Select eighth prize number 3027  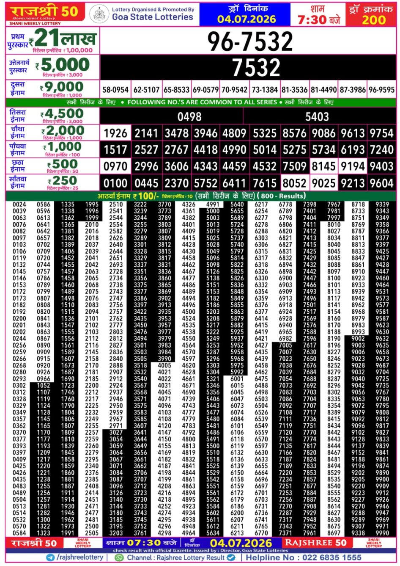click(116, 433)
